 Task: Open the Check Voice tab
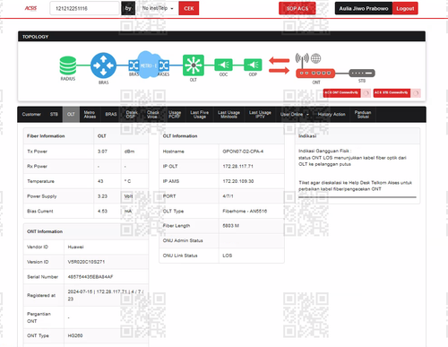pyautogui.click(x=153, y=115)
